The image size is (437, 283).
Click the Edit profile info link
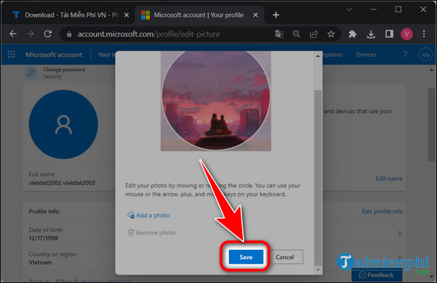(382, 212)
